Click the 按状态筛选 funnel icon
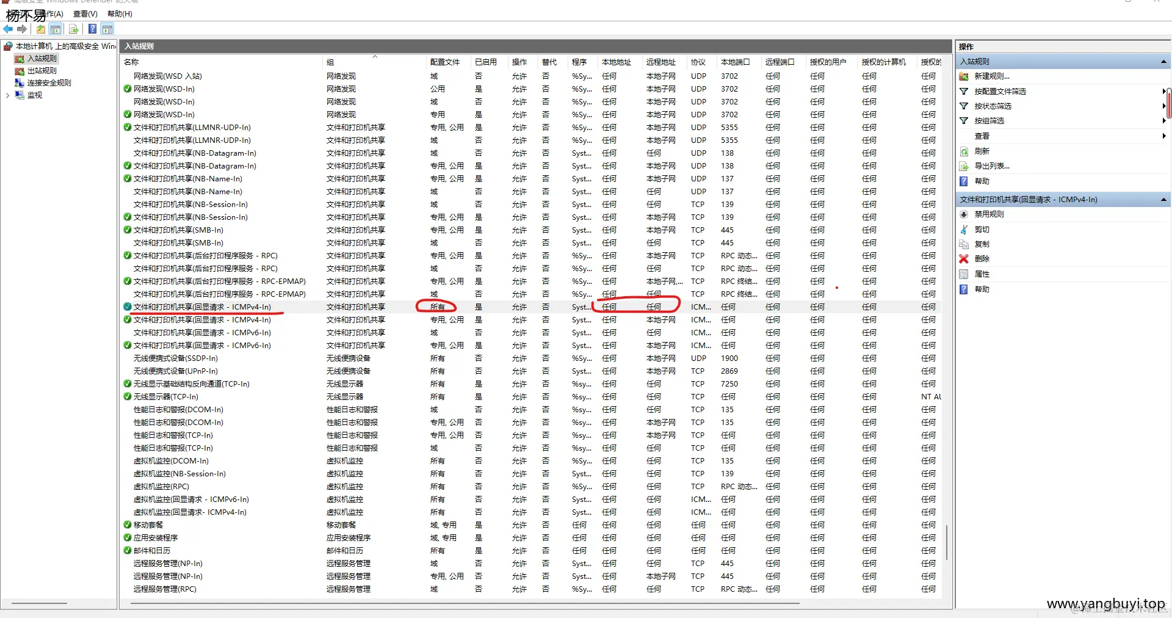This screenshot has height=618, width=1172. [x=964, y=106]
